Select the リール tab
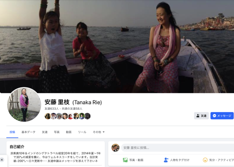234x167 pixels. [x=82, y=132]
